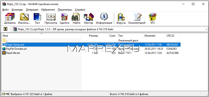Expand the address path dropdown arrow
209x97 pixels.
206,29
